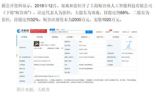Click the blue 天眼一下 search button
This screenshot has height=95, width=163.
click(x=89, y=32)
